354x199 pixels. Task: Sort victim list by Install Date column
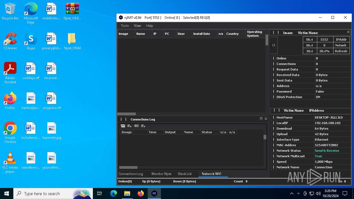[x=204, y=34]
